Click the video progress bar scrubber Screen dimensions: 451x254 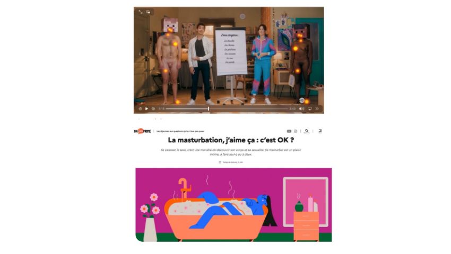208,109
